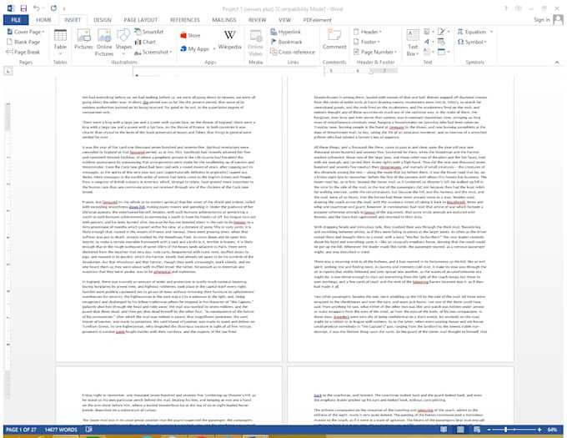The height and width of the screenshot is (438, 567).
Task: Switch to the VIEW tab
Action: coord(284,20)
